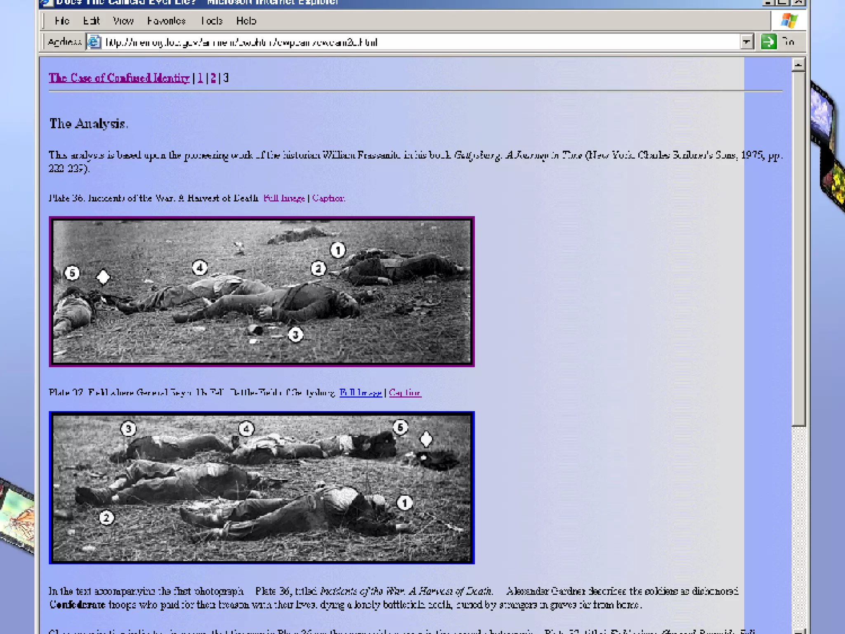845x634 pixels.
Task: Open the Favorites menu
Action: tap(166, 21)
